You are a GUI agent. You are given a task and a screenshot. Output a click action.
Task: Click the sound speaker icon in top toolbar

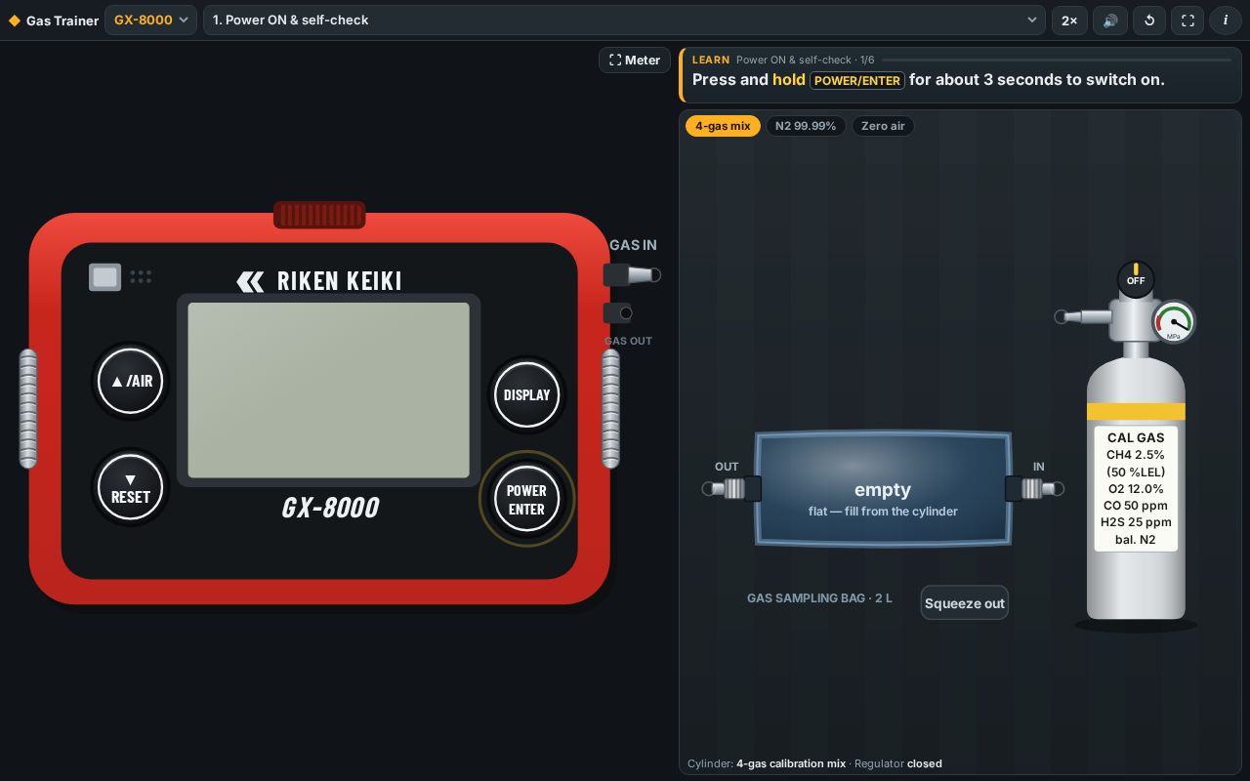[x=1109, y=20]
